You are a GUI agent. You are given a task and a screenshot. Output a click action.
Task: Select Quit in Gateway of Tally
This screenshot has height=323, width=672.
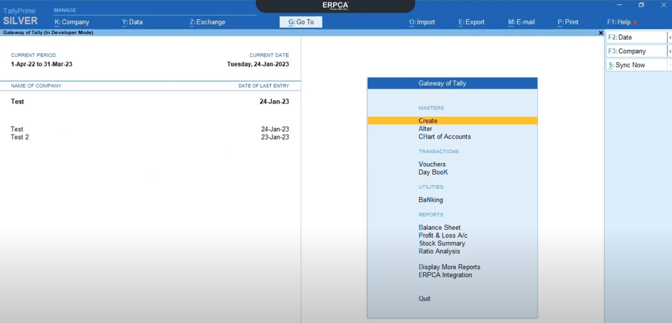tap(424, 299)
